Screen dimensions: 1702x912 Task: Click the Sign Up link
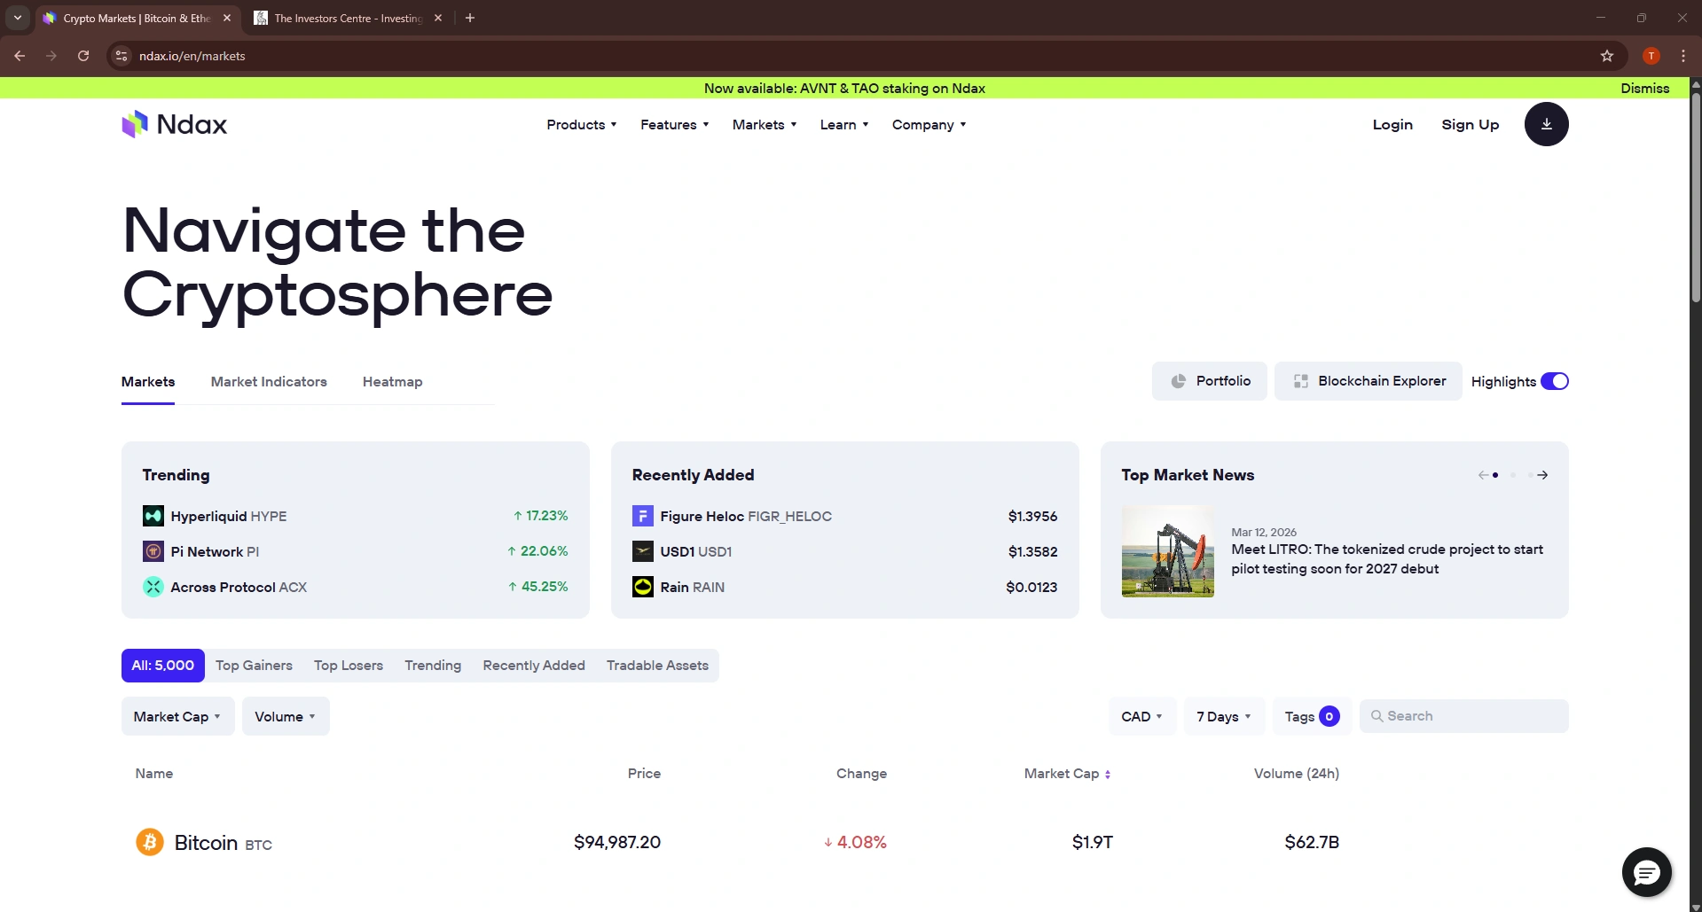click(x=1470, y=125)
